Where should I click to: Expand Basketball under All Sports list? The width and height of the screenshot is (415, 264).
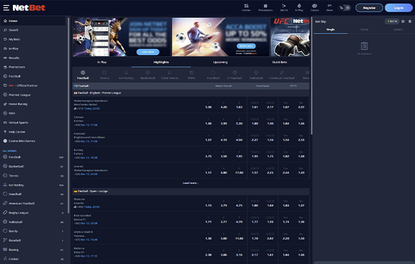pos(33,167)
